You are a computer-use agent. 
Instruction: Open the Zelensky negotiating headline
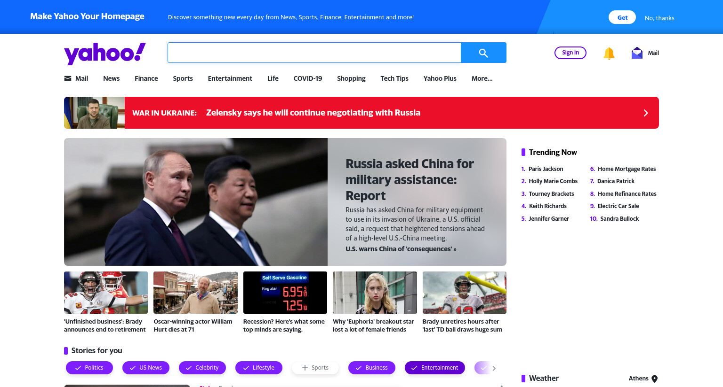pos(313,113)
